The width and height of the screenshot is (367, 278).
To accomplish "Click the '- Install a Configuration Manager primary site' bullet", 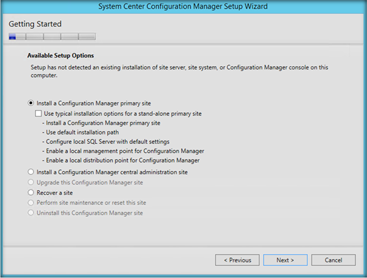I will tap(101, 123).
